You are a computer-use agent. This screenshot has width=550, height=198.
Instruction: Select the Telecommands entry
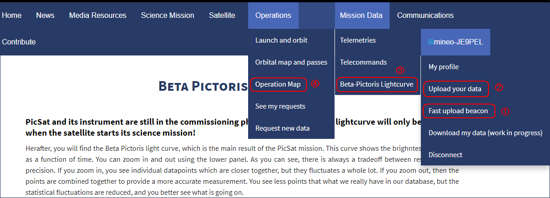pos(363,62)
